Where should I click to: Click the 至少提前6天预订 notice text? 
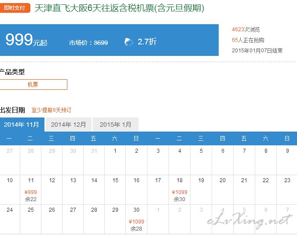click(x=51, y=110)
